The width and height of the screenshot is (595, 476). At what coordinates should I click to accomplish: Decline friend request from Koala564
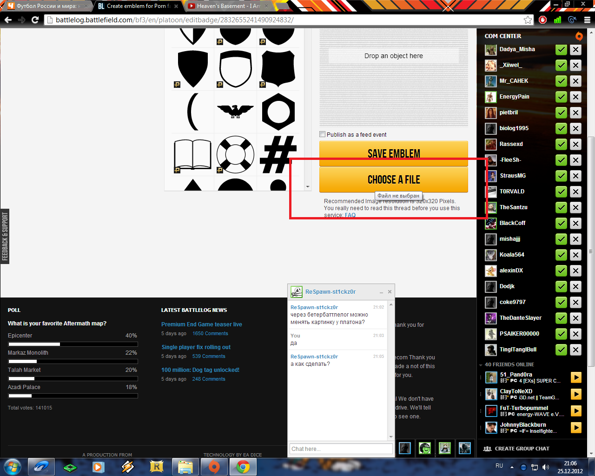coord(576,255)
